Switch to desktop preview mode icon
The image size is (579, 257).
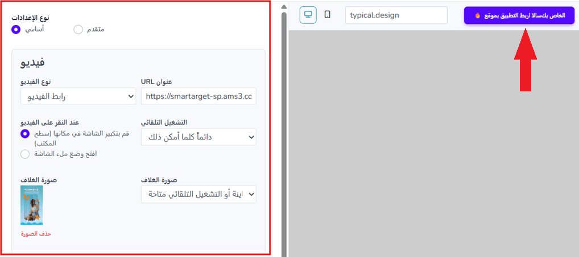[x=308, y=15]
